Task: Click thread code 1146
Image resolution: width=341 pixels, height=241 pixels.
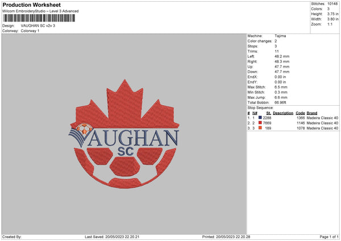Action: (x=301, y=123)
